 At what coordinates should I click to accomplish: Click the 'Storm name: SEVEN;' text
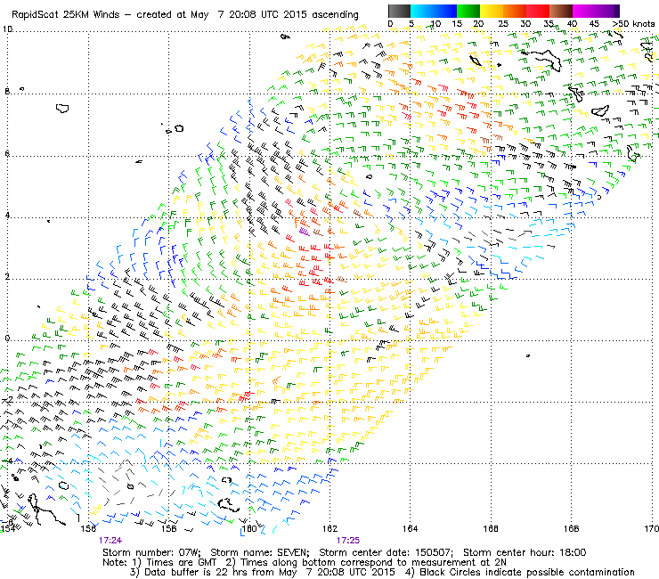pyautogui.click(x=259, y=552)
